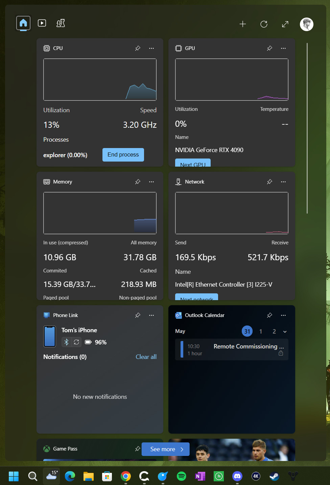Expand the date chevron in Outlook Calendar
The width and height of the screenshot is (330, 485).
[x=285, y=331]
